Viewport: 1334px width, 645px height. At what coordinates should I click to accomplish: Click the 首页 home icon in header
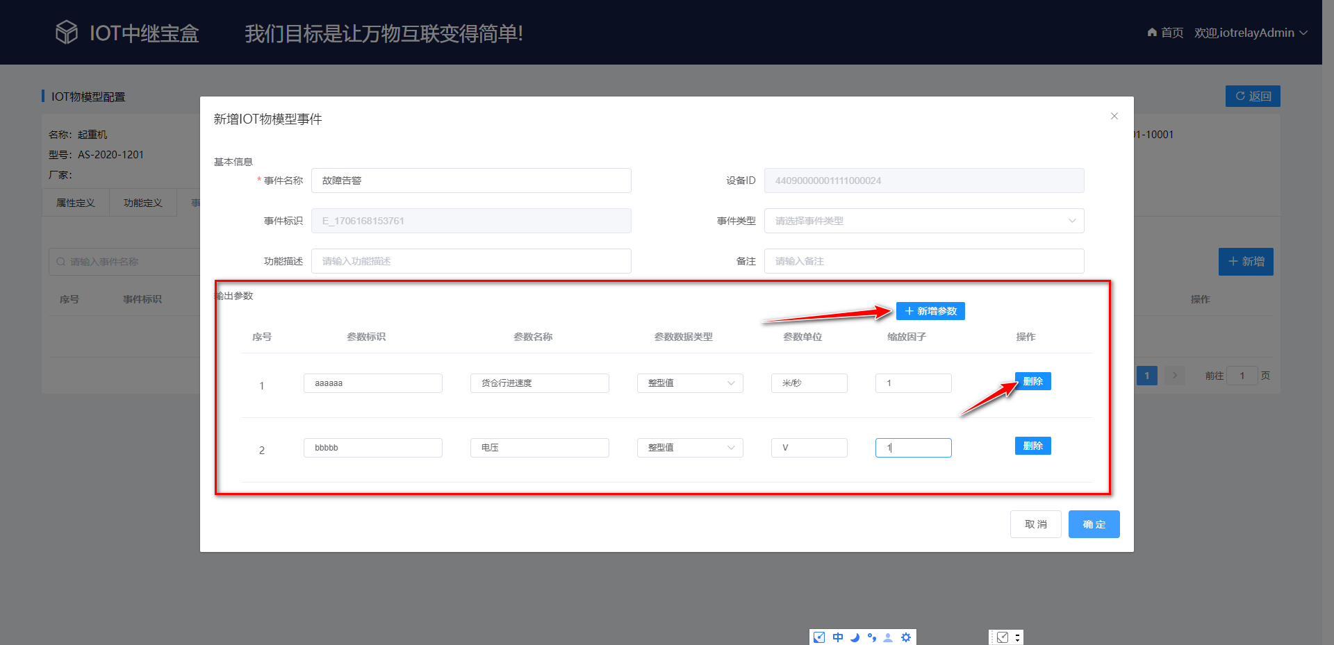1151,32
